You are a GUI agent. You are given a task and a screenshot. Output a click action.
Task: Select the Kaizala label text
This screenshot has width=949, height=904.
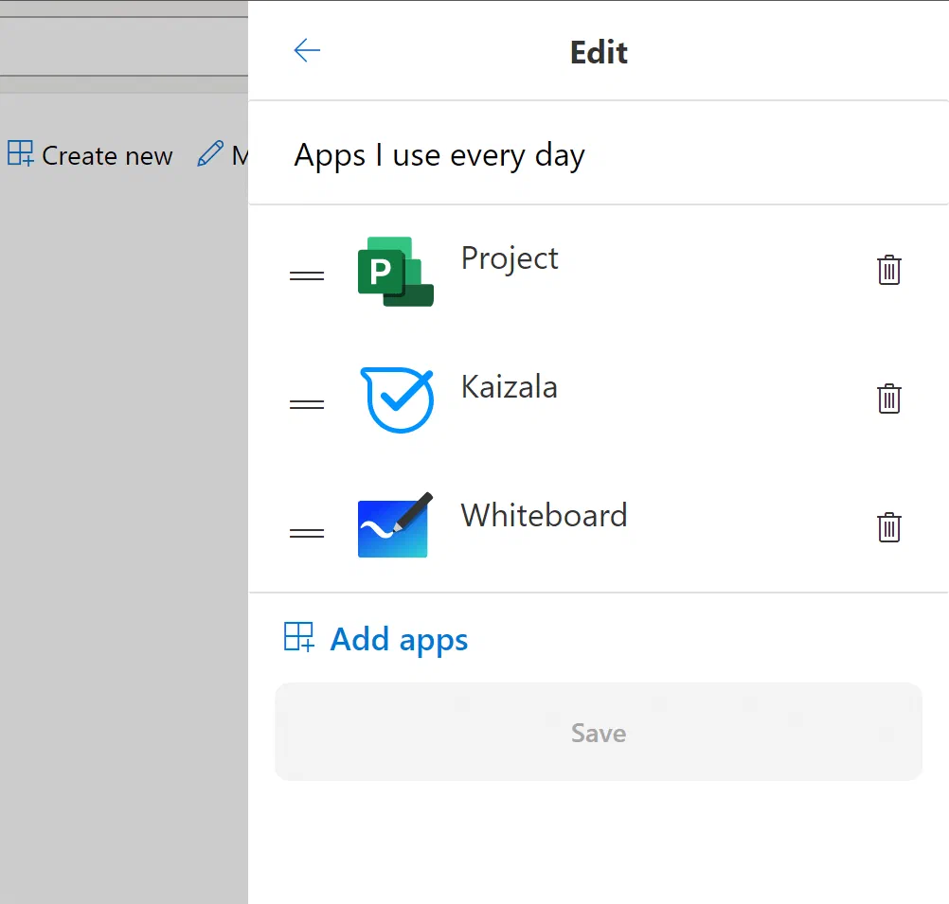pos(509,386)
